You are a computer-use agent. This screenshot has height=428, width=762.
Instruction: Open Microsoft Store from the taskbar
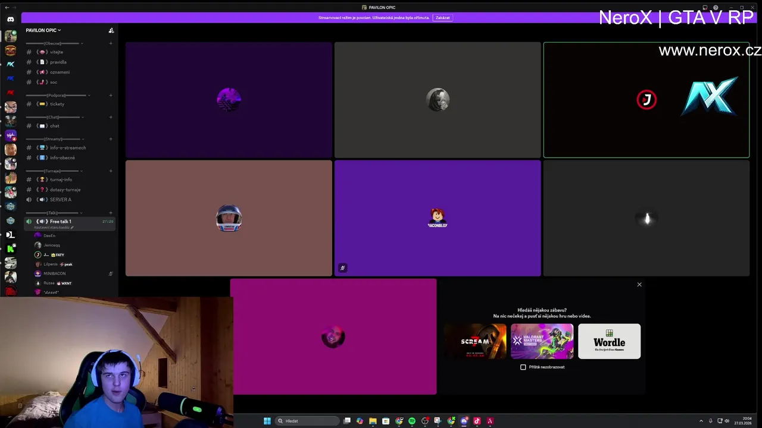pos(386,421)
